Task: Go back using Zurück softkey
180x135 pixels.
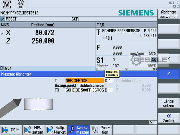Action: coord(168,118)
